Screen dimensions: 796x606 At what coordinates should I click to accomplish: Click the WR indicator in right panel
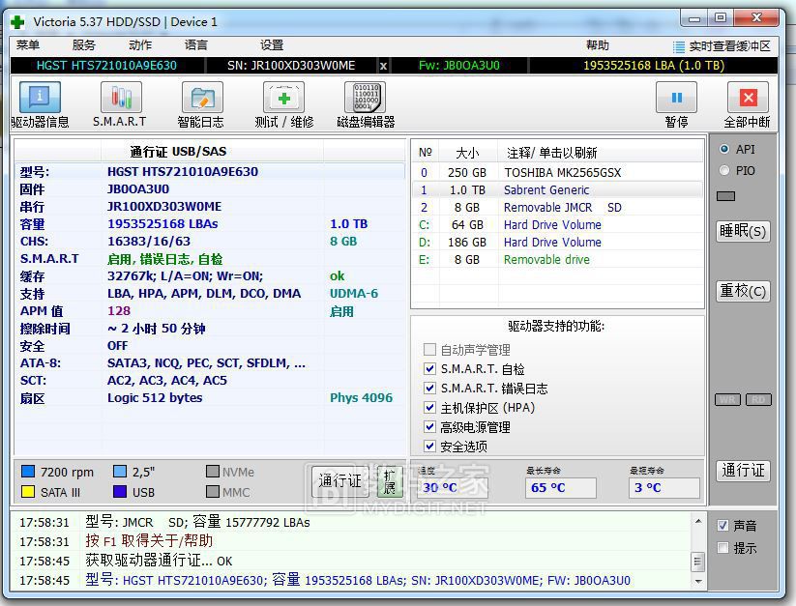point(727,399)
